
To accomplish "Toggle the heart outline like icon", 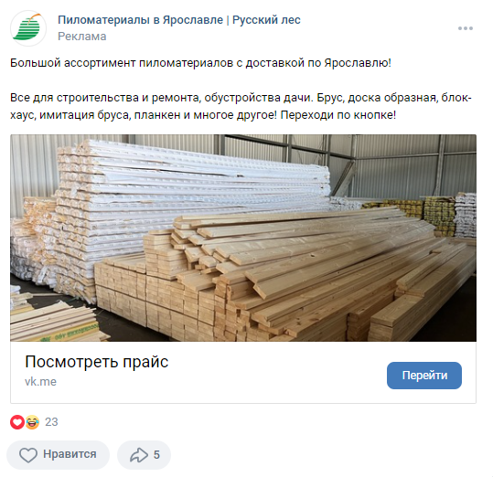I will click(28, 455).
